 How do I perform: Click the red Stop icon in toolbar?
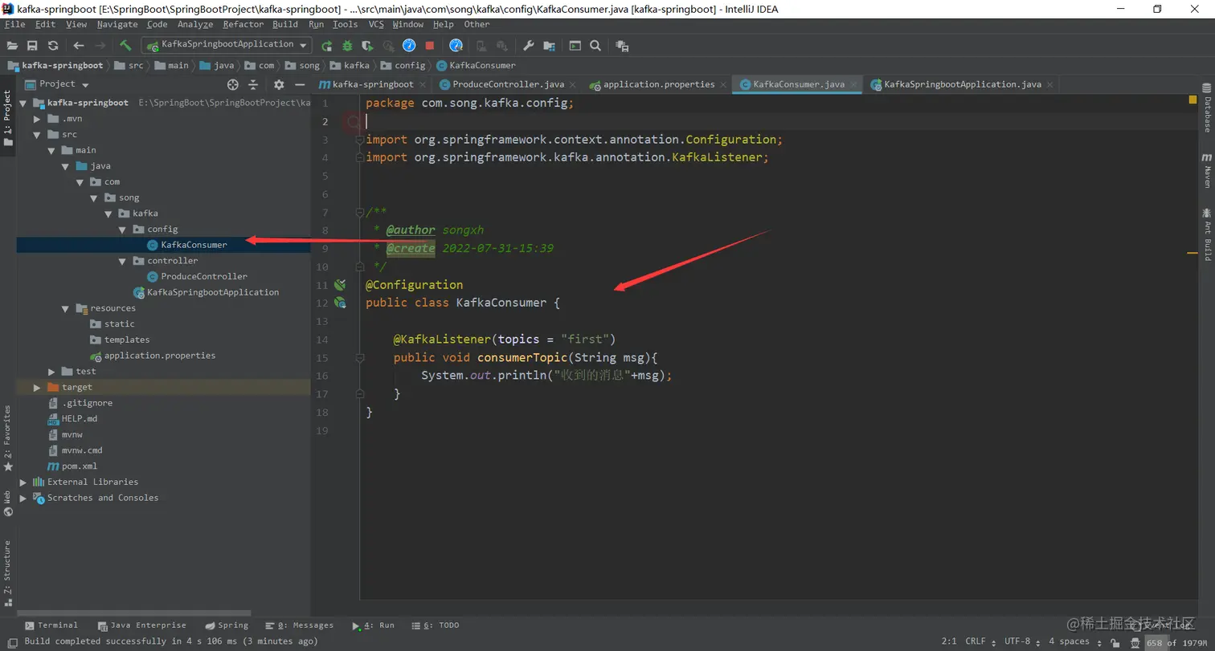[x=430, y=46]
